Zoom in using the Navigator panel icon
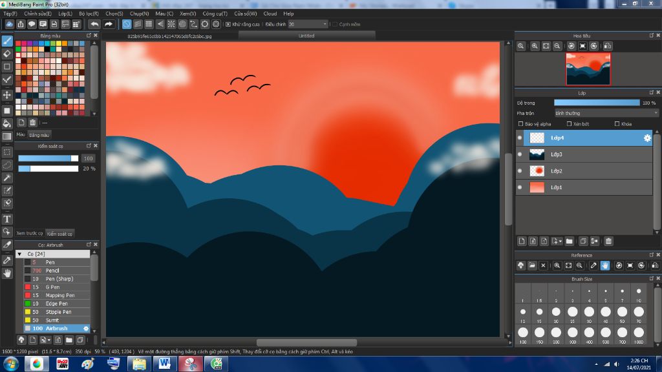The image size is (662, 372). [535, 46]
